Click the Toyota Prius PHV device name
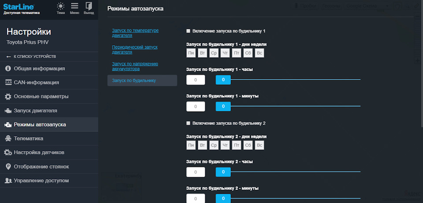 point(27,42)
